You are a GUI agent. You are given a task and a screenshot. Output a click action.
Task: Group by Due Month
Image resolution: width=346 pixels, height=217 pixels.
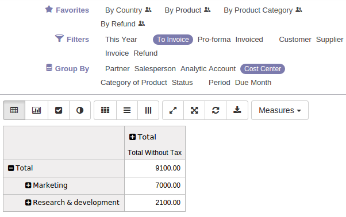[253, 83]
